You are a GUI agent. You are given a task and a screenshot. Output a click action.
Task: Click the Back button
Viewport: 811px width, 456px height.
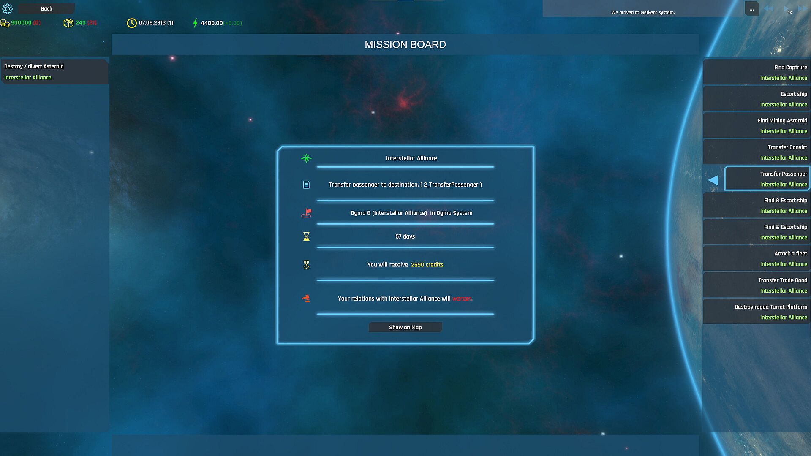(x=46, y=8)
